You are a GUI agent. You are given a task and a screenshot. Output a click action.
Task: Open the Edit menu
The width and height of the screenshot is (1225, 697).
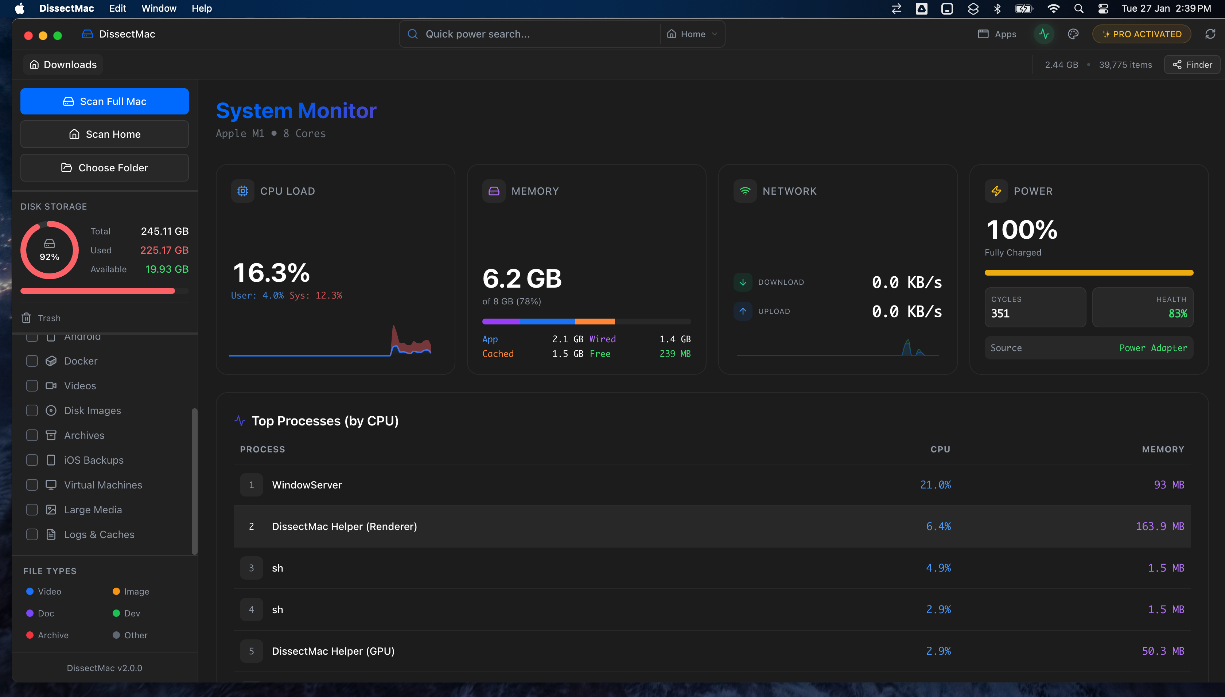(x=117, y=8)
